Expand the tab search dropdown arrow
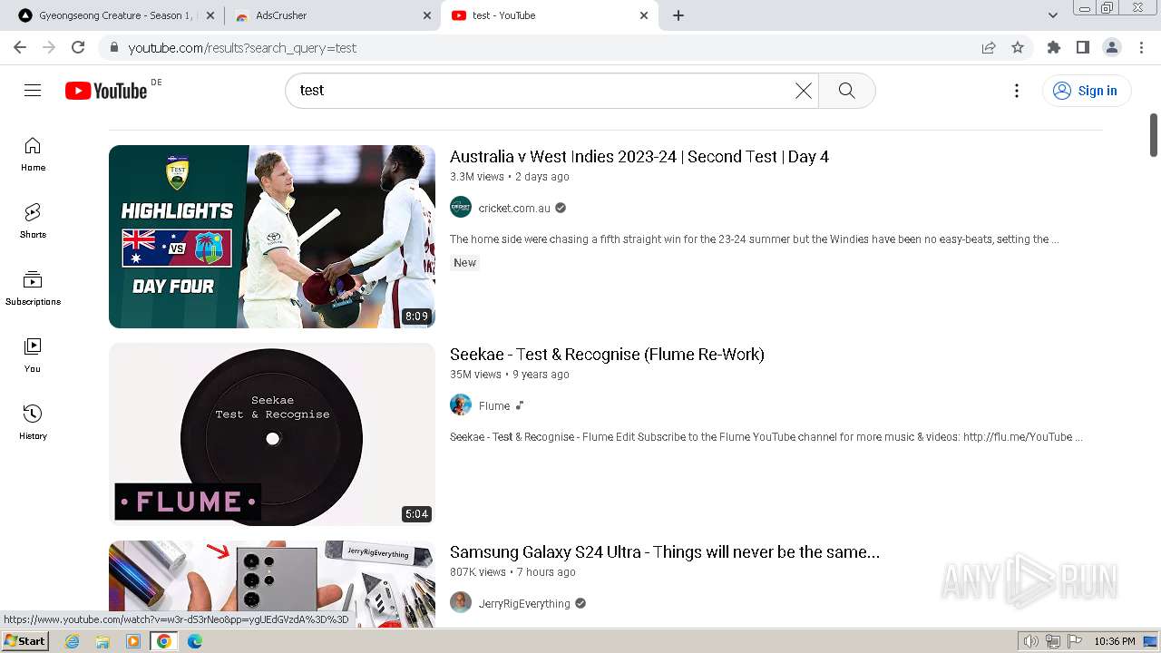Viewport: 1161px width, 653px height. 1052,15
